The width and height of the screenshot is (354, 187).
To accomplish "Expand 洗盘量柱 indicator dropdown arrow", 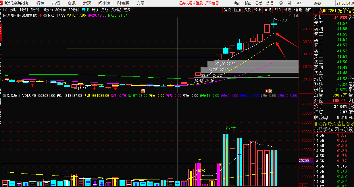I will pyautogui.click(x=4, y=96).
